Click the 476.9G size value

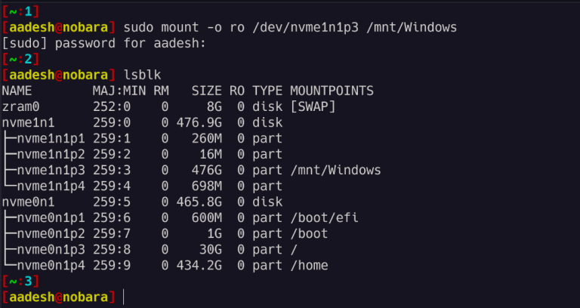199,123
